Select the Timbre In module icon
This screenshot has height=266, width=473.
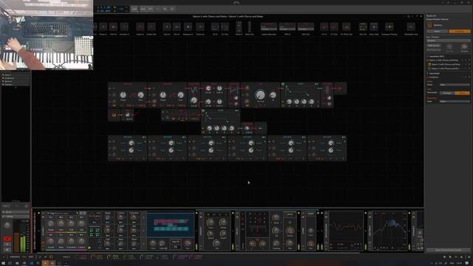[200, 27]
